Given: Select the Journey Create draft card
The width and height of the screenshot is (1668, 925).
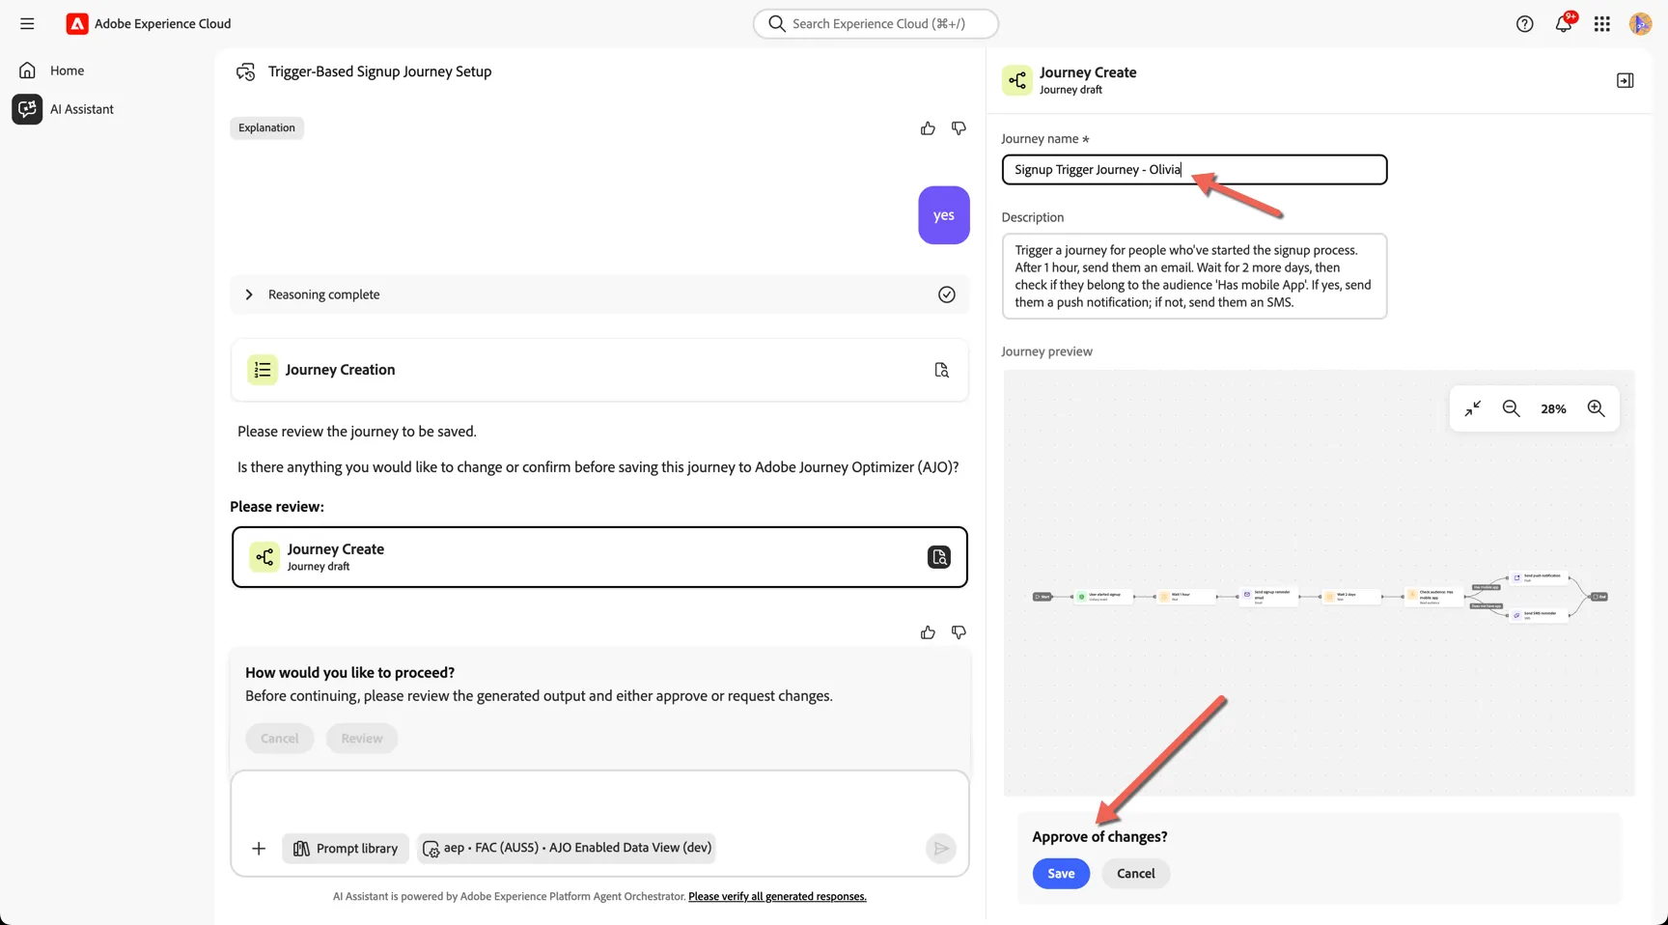Looking at the screenshot, I should pos(599,557).
